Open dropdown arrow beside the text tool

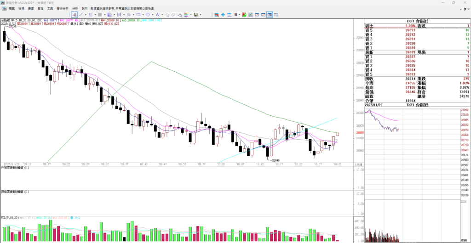click(x=161, y=15)
